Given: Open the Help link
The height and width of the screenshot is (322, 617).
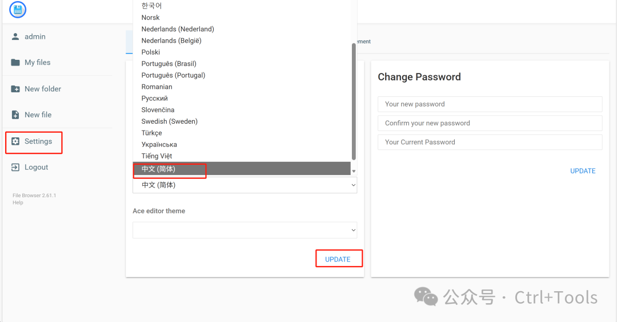Looking at the screenshot, I should tap(18, 202).
